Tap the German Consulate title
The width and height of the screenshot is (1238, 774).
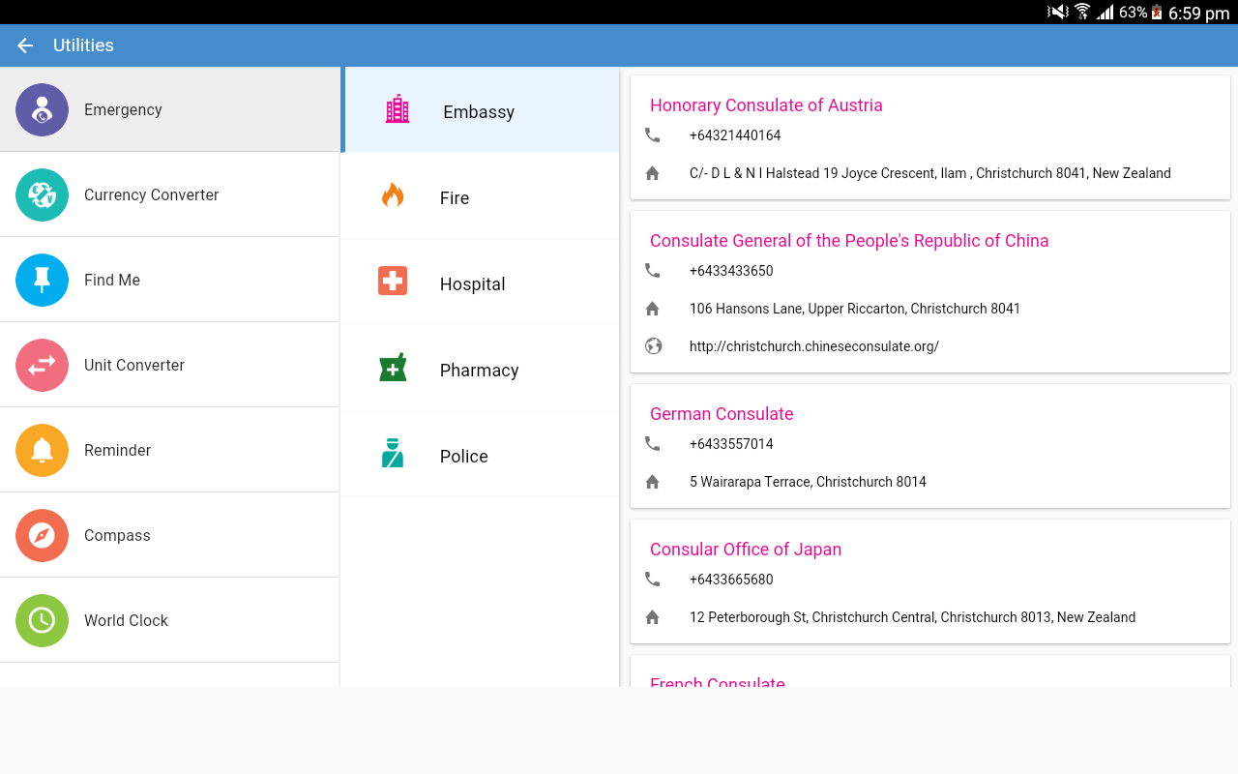722,414
